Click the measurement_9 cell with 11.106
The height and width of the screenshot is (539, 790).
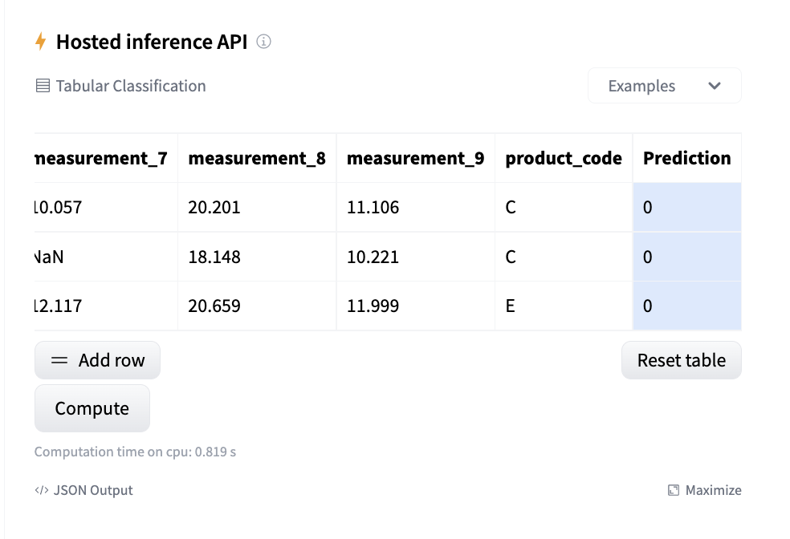(415, 208)
